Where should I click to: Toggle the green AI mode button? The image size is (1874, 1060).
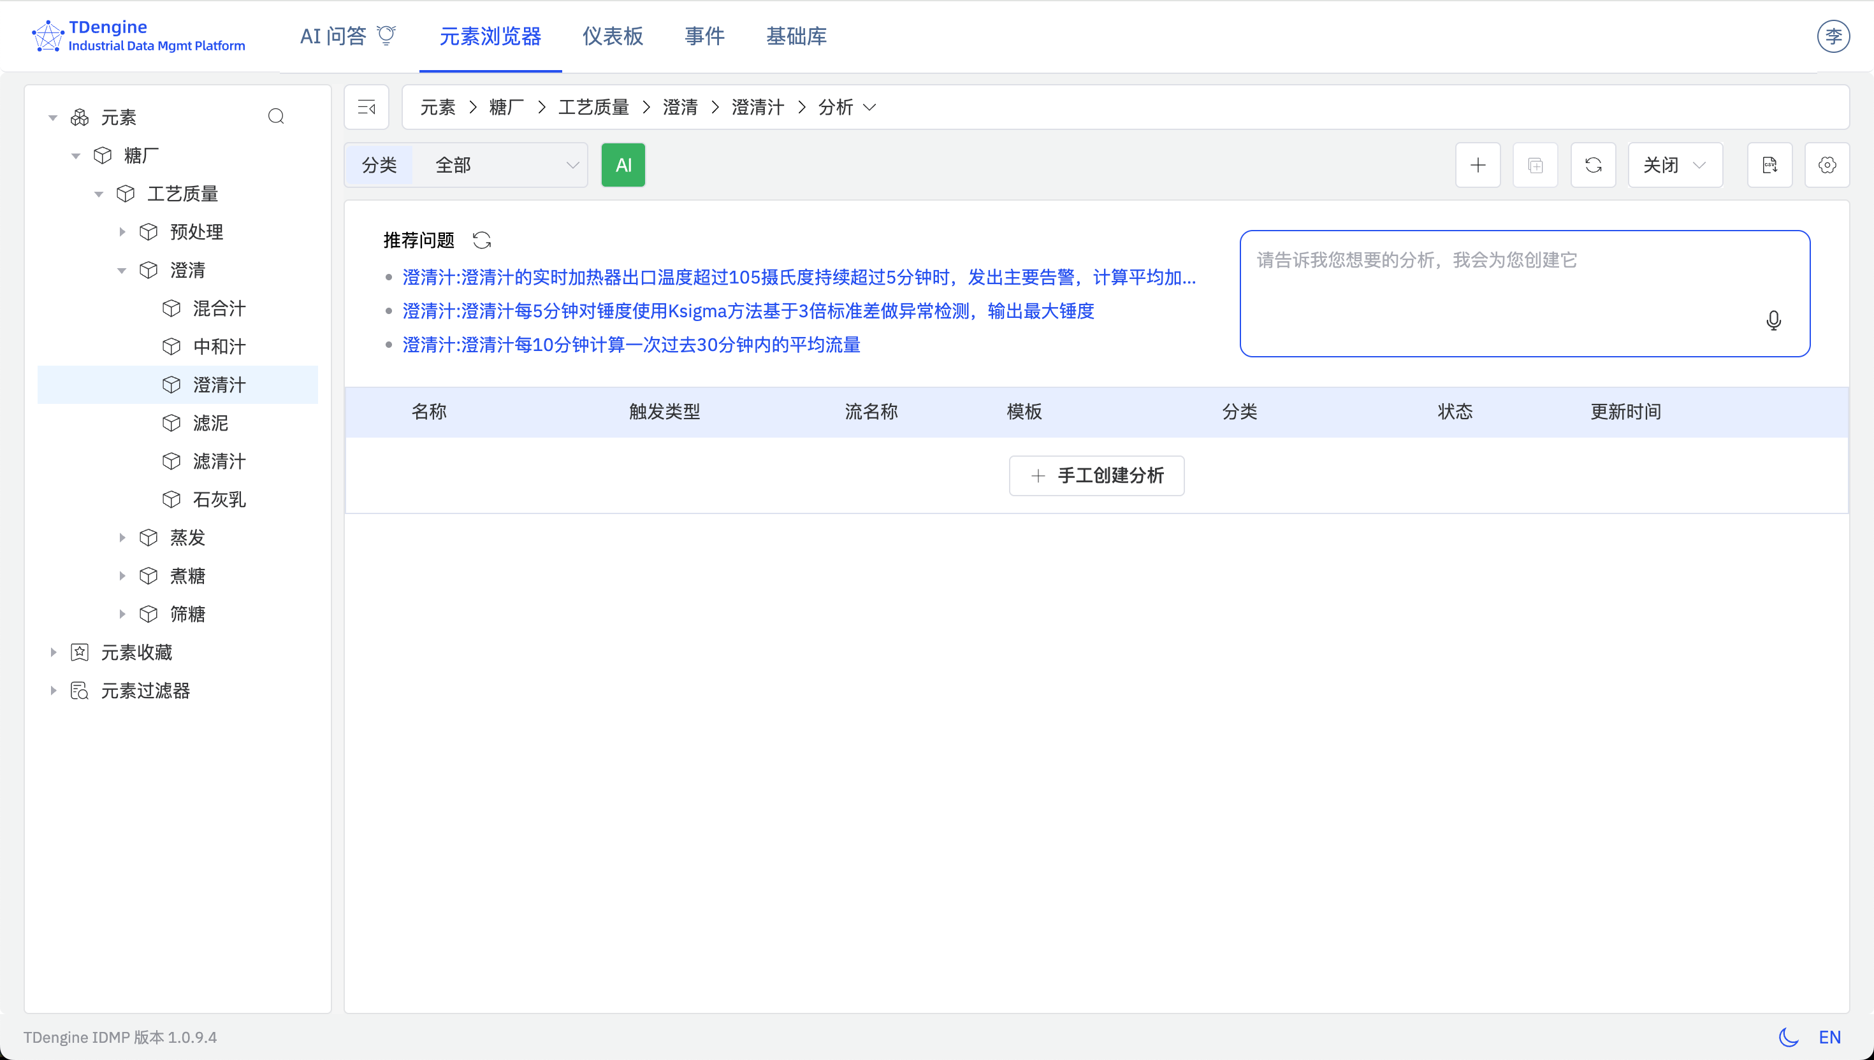click(623, 164)
